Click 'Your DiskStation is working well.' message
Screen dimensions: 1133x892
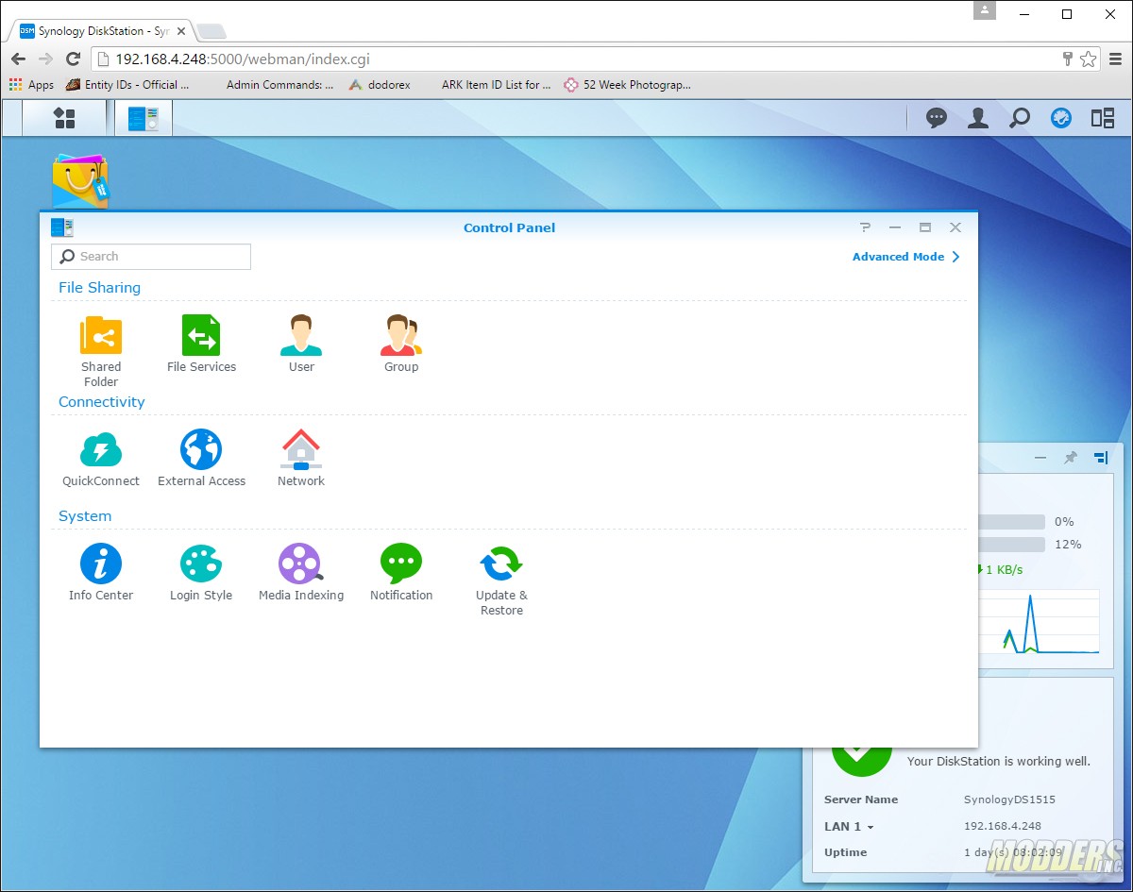[998, 761]
